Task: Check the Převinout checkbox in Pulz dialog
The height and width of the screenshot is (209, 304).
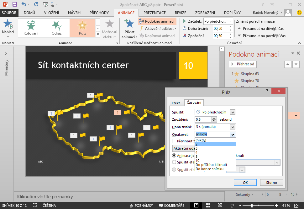Action: [174, 141]
